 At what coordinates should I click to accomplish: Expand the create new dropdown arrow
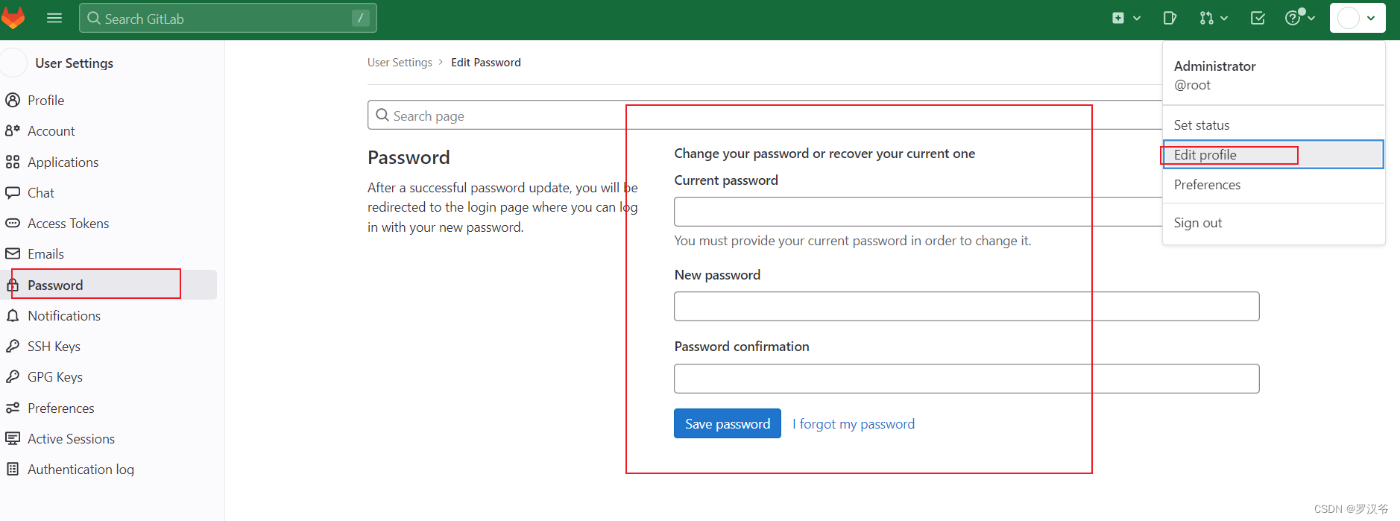point(1137,18)
